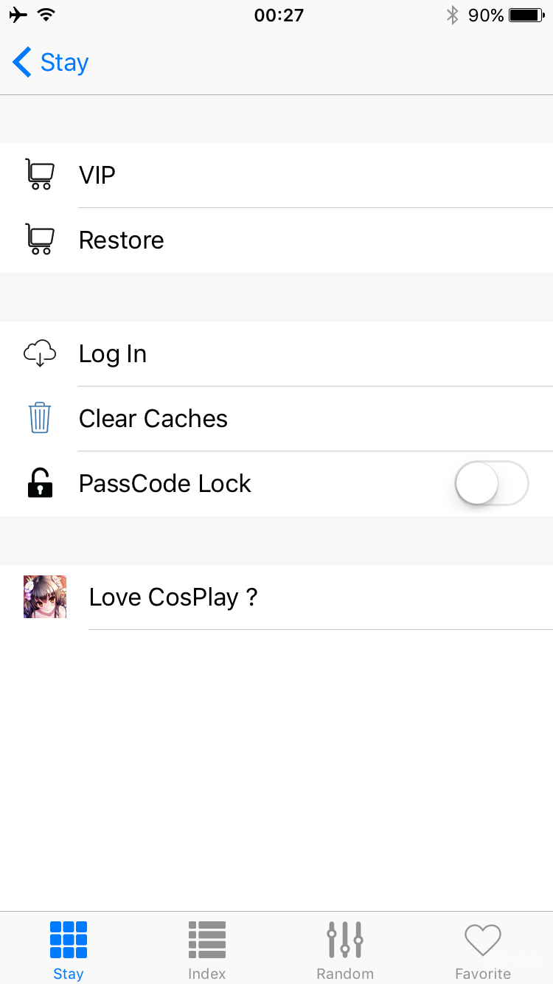This screenshot has width=553, height=984.
Task: Tap the Love CosPlay ? label
Action: tap(173, 597)
